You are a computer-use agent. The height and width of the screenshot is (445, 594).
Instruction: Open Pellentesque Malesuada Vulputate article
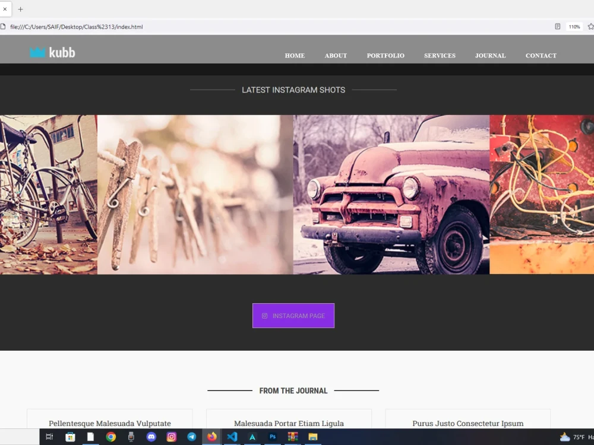[110, 424]
